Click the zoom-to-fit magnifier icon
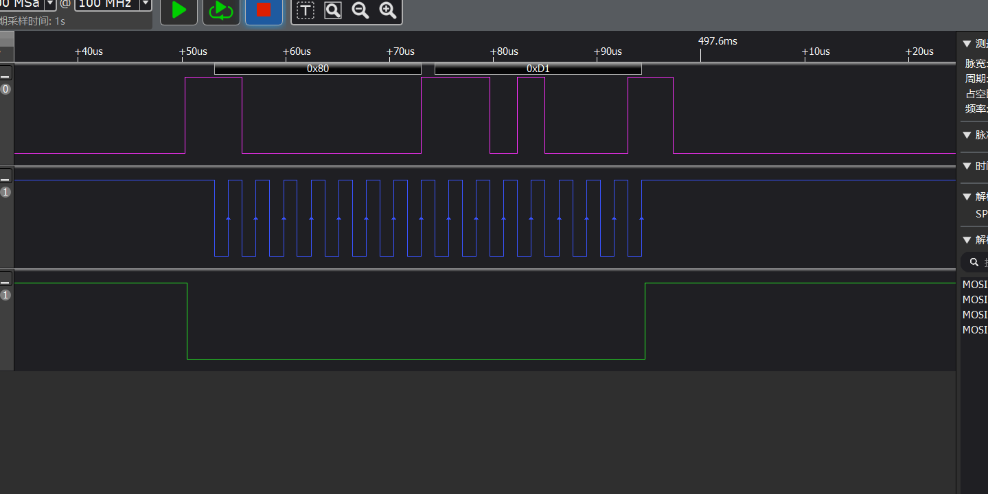Screen dimensions: 988x494 point(333,10)
